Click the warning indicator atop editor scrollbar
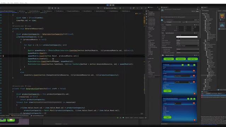Viewport: 226px width, 127px height. 136,13
